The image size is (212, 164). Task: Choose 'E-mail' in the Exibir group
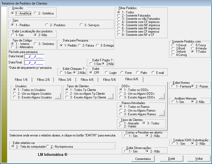click(153, 73)
